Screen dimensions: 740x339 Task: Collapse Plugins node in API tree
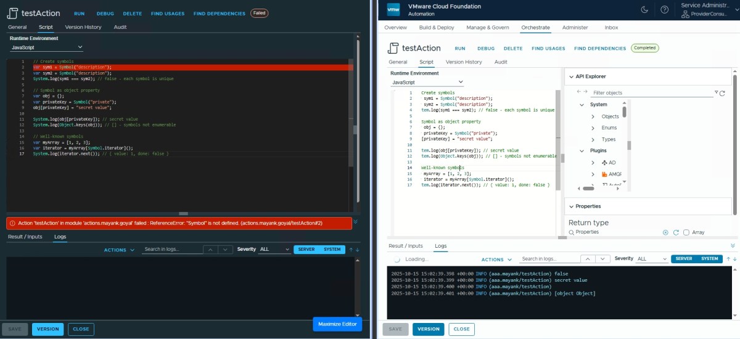tap(582, 151)
